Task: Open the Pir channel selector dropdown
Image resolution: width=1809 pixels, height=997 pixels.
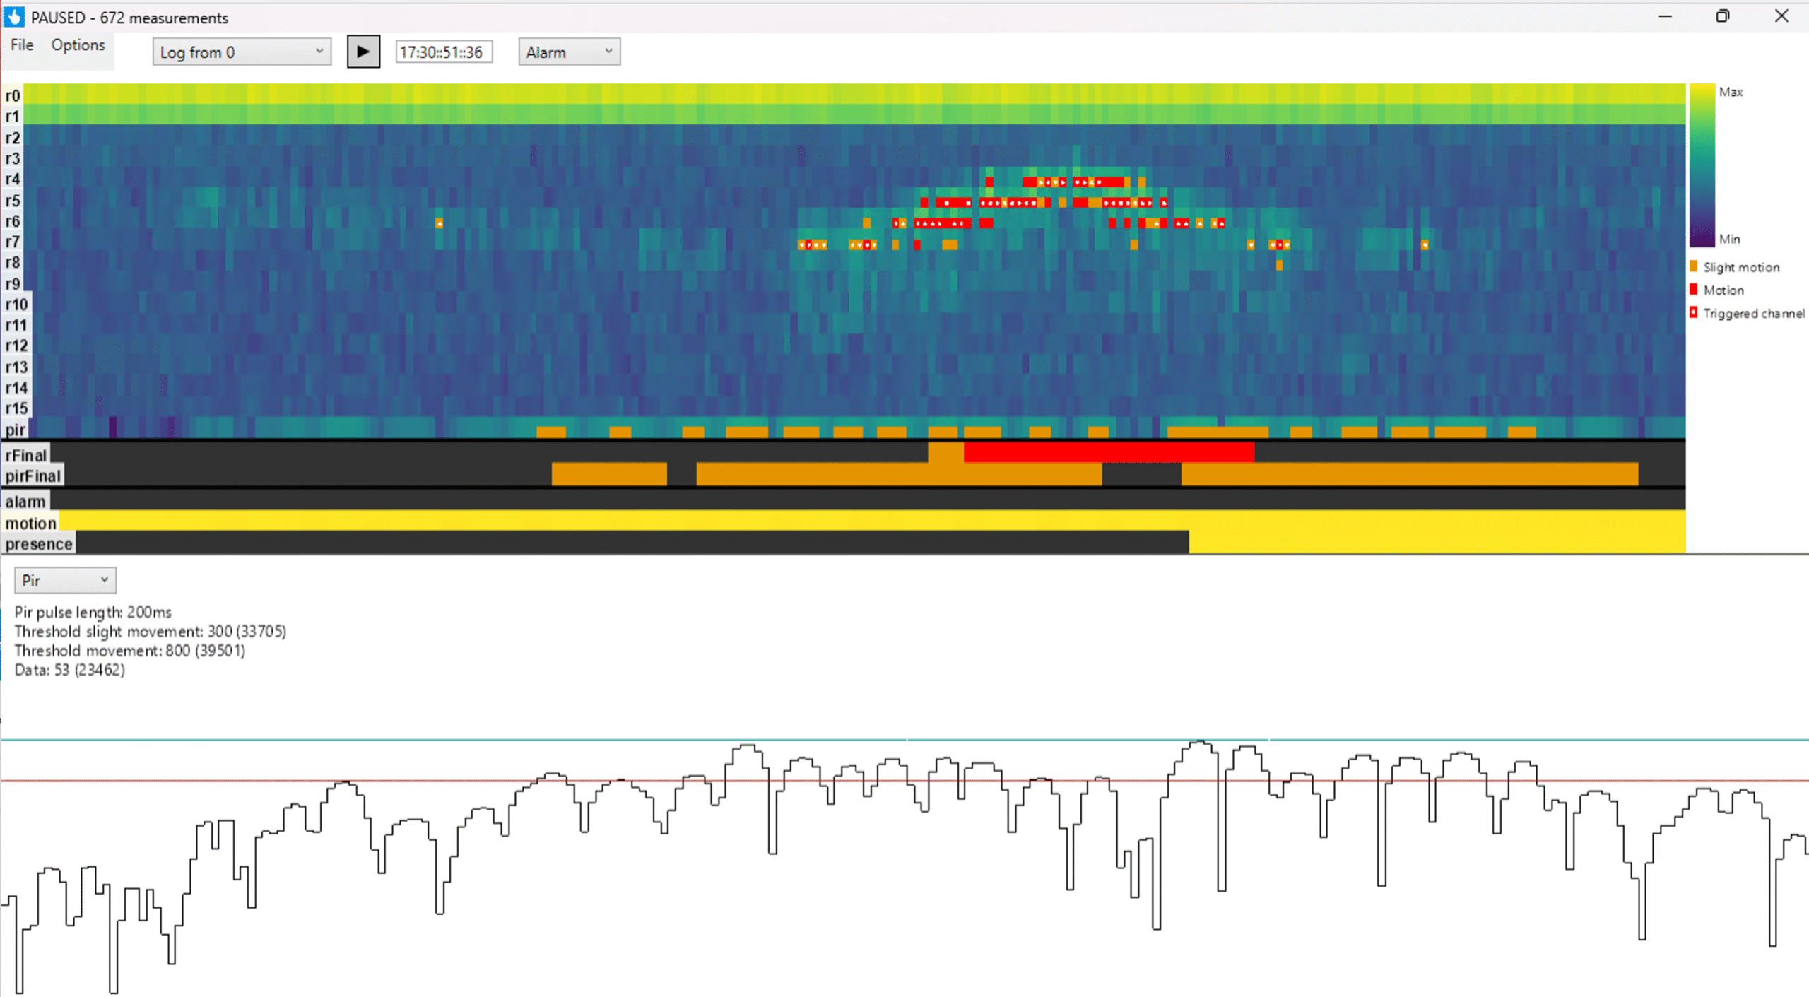Action: 64,579
